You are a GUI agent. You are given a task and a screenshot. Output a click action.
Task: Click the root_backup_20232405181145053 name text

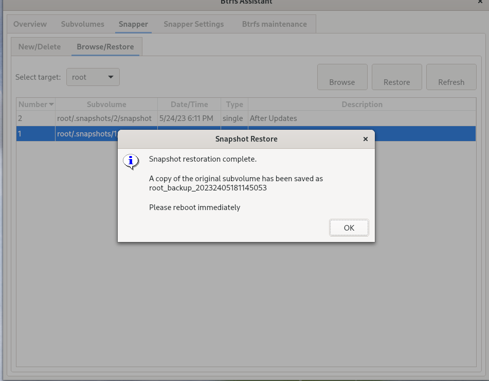point(208,188)
